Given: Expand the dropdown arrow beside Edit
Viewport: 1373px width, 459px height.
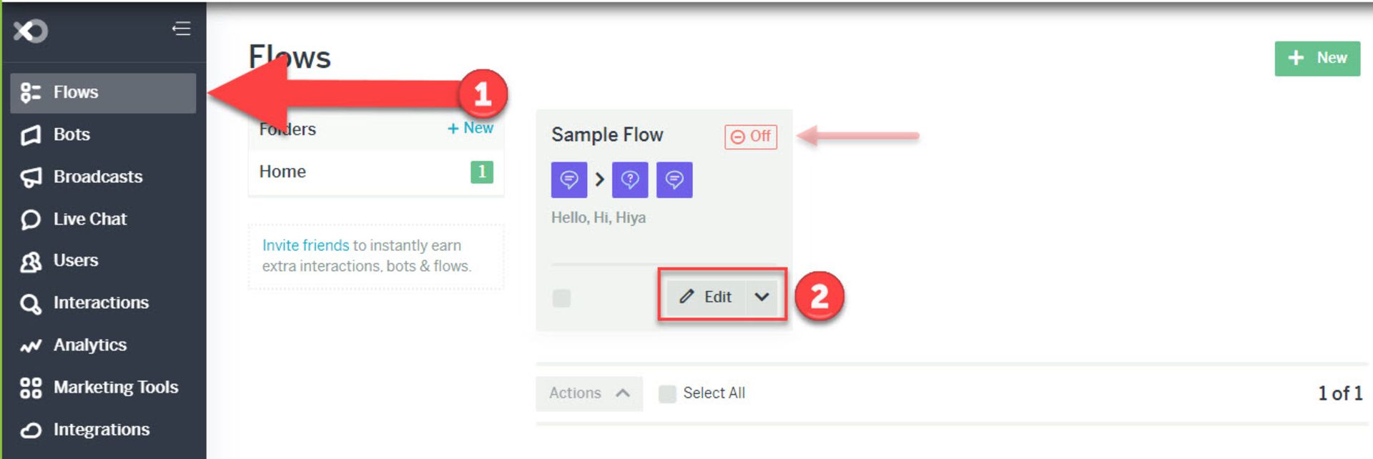Looking at the screenshot, I should 762,297.
